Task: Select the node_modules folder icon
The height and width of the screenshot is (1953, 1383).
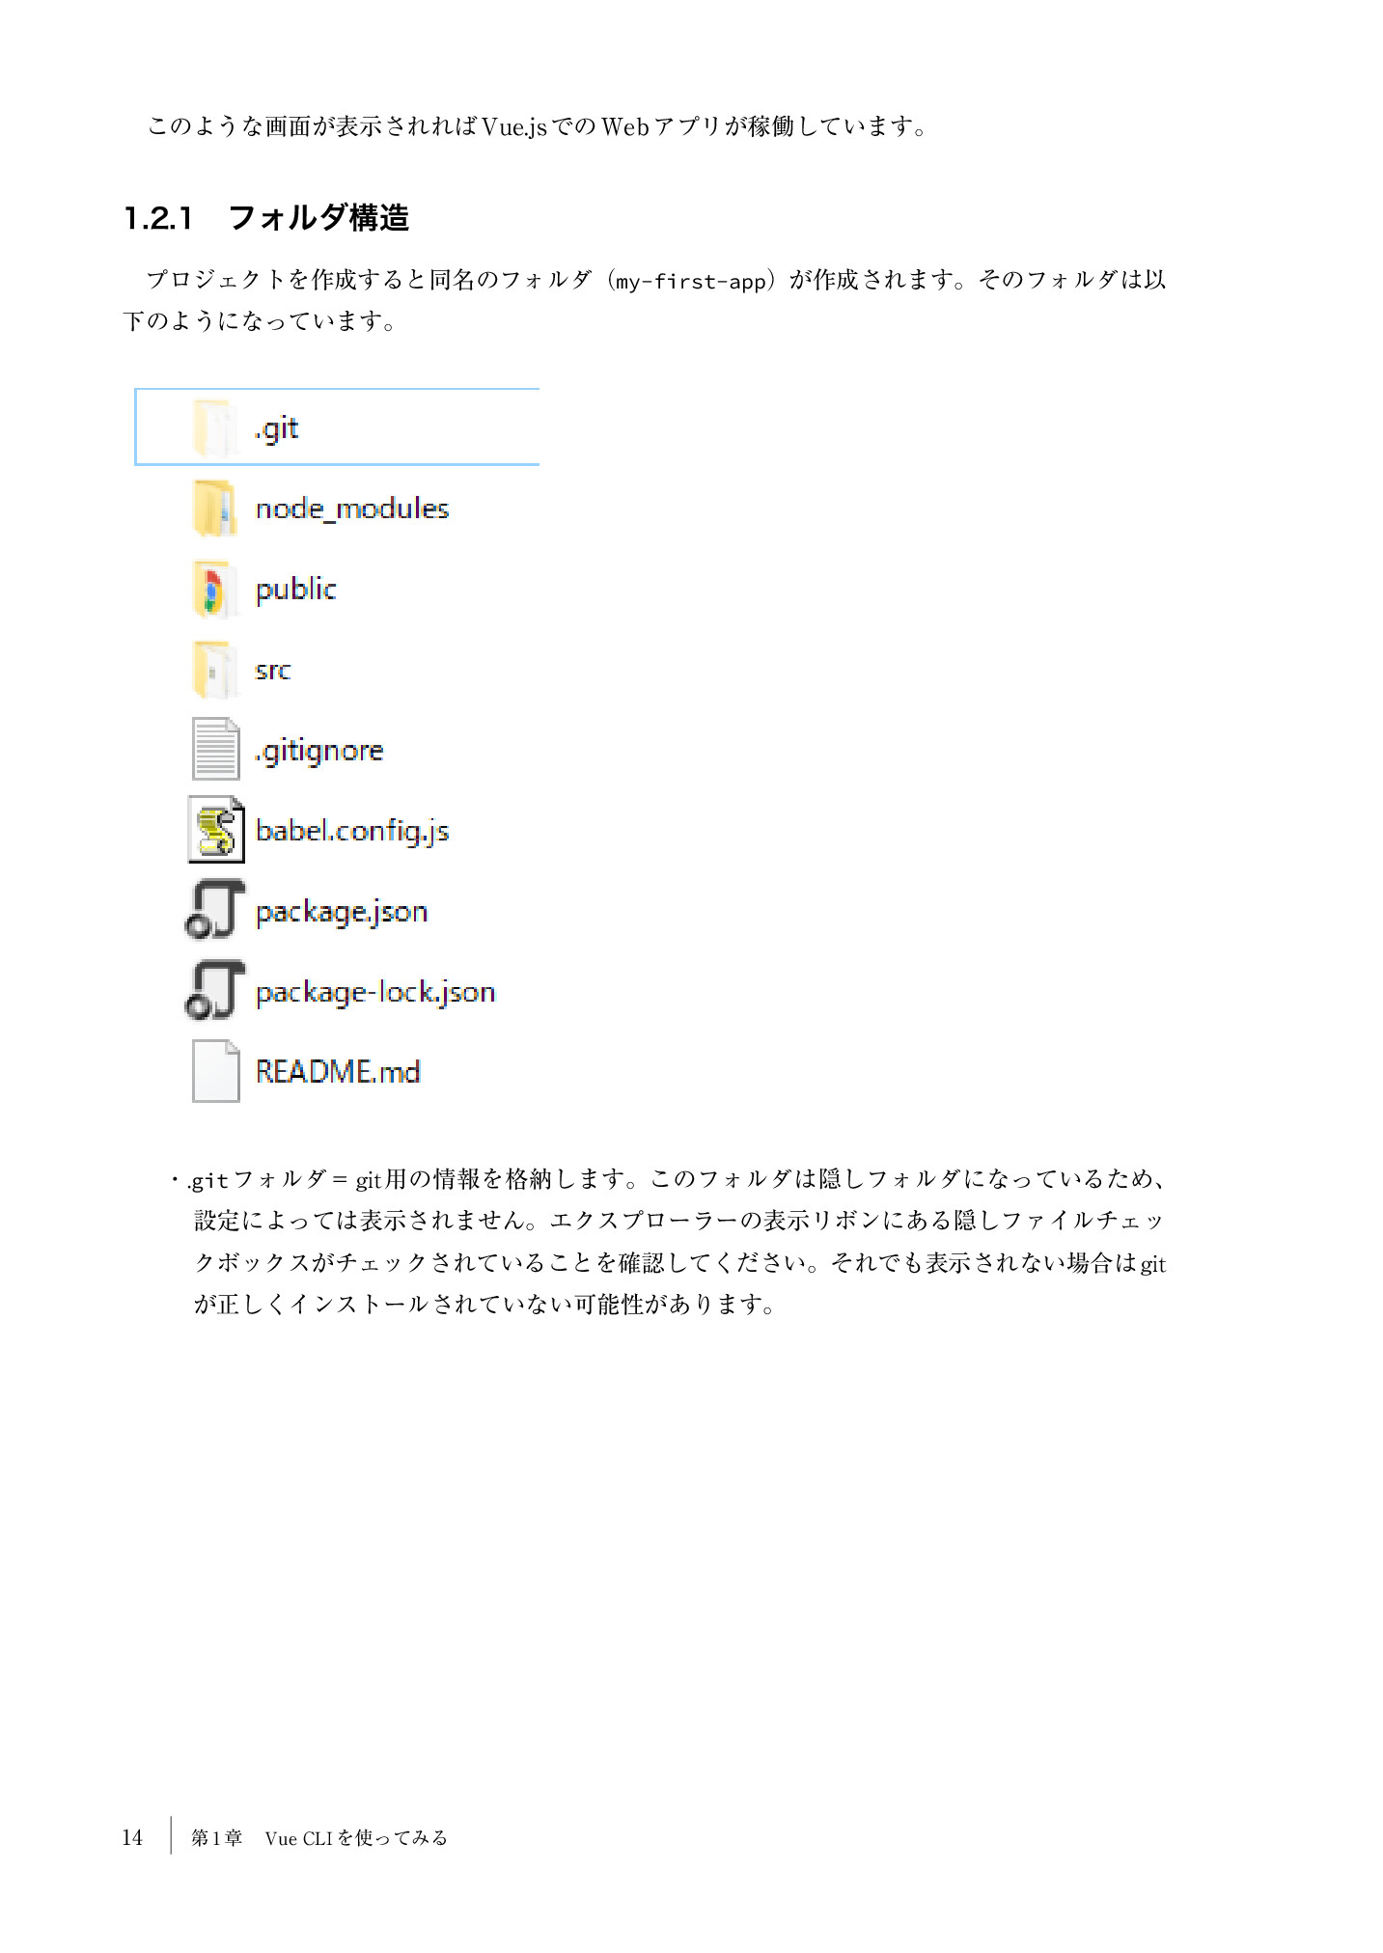Action: pos(214,508)
